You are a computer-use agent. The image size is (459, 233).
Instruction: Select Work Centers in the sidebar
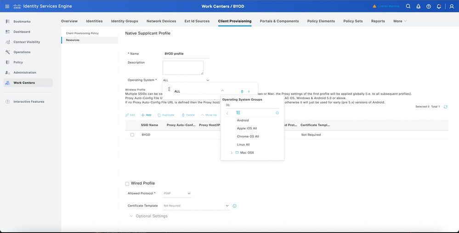tap(28, 83)
